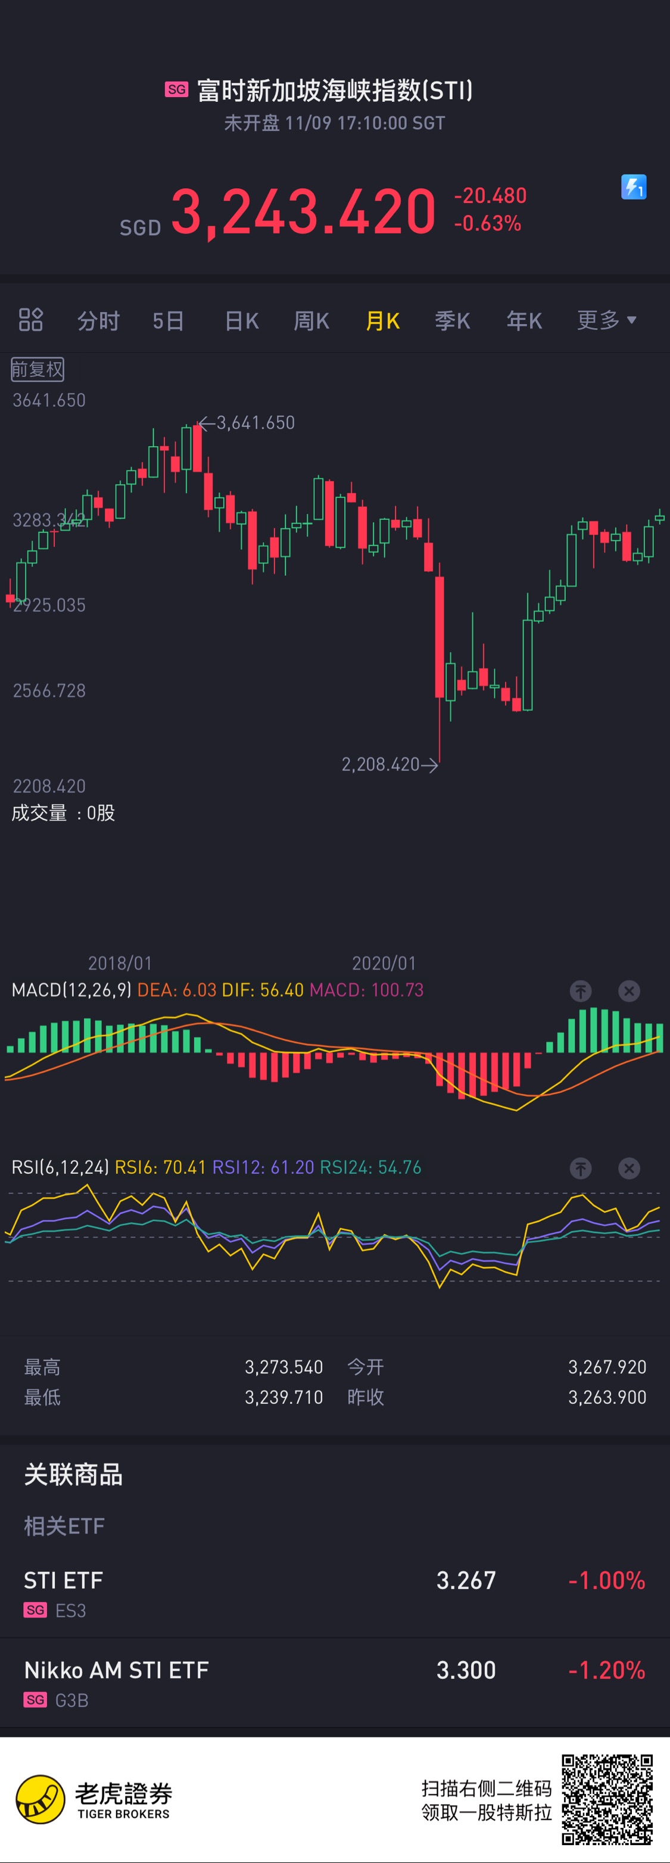Screen dimensions: 670x1863
Task: Select the 年K yearly chart tab
Action: 524,320
